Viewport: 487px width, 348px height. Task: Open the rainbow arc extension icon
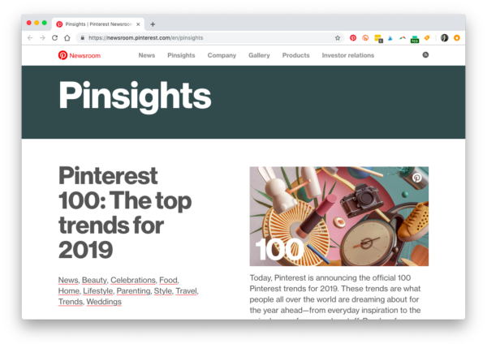pyautogui.click(x=403, y=38)
